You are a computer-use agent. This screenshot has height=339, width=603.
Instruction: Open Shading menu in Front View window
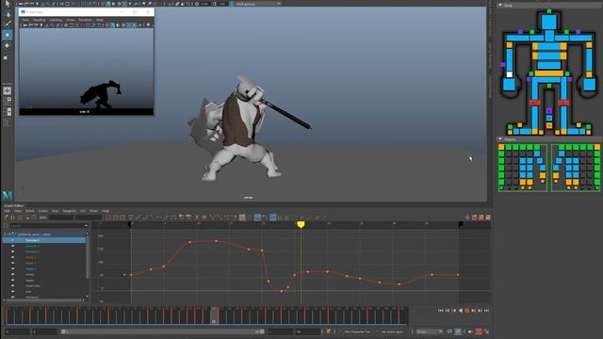[x=39, y=20]
